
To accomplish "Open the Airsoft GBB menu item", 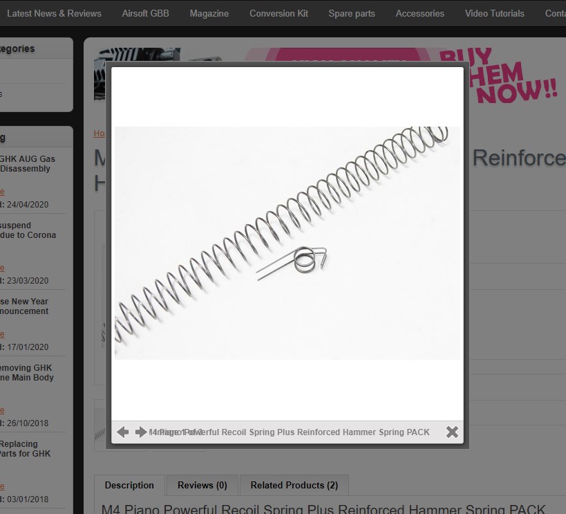I will point(145,13).
